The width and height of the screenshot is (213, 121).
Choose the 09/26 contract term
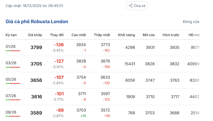11,112
